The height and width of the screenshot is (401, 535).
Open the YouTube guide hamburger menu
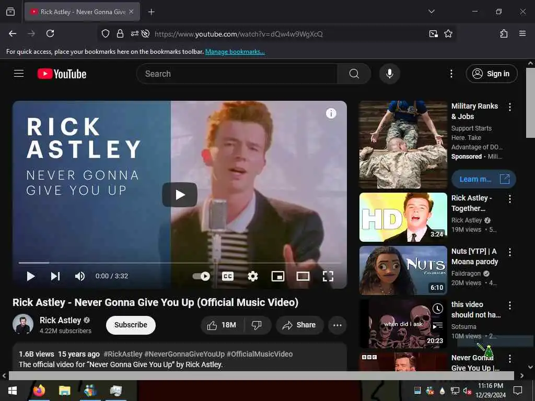click(19, 74)
